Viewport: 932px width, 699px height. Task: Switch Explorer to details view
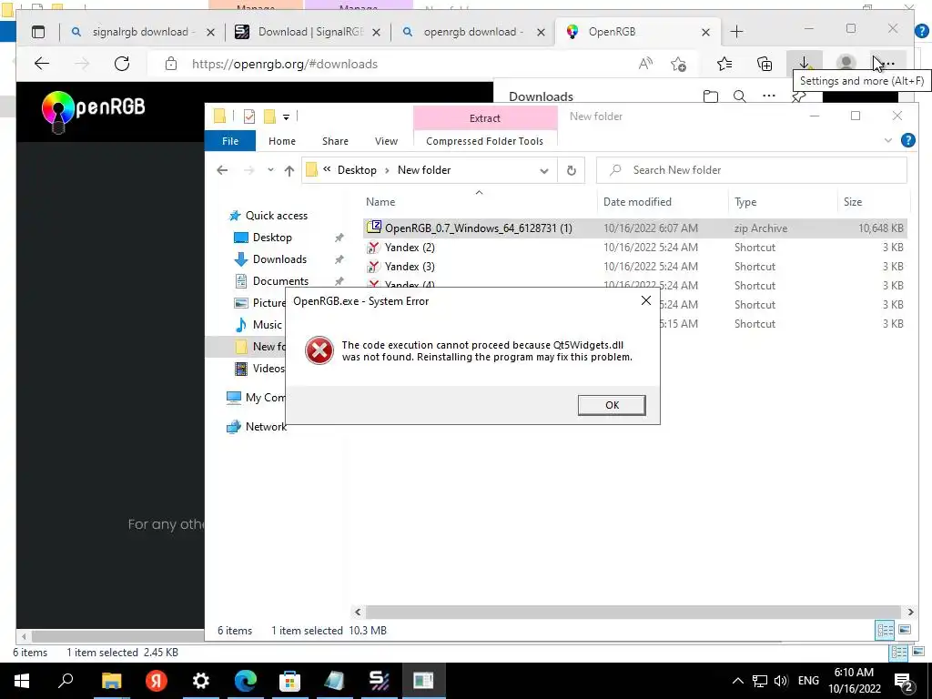coord(885,630)
